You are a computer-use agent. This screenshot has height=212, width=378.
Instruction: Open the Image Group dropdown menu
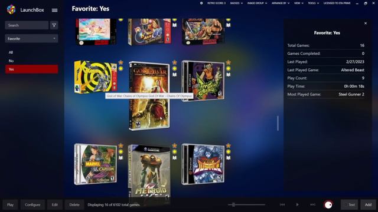[x=257, y=3]
